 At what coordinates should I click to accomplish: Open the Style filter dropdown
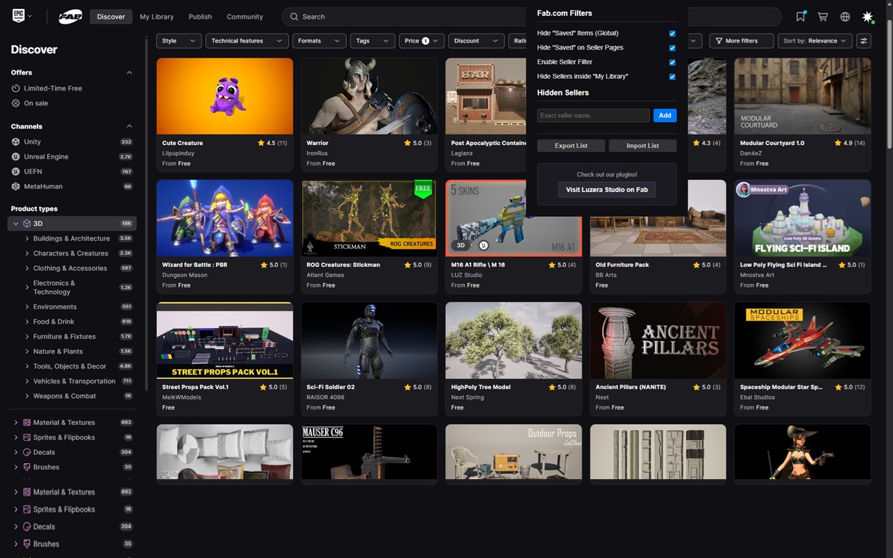179,41
